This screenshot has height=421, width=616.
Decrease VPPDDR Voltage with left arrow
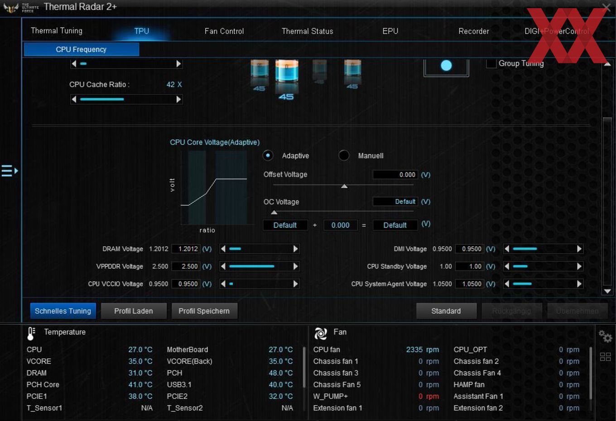tap(223, 266)
